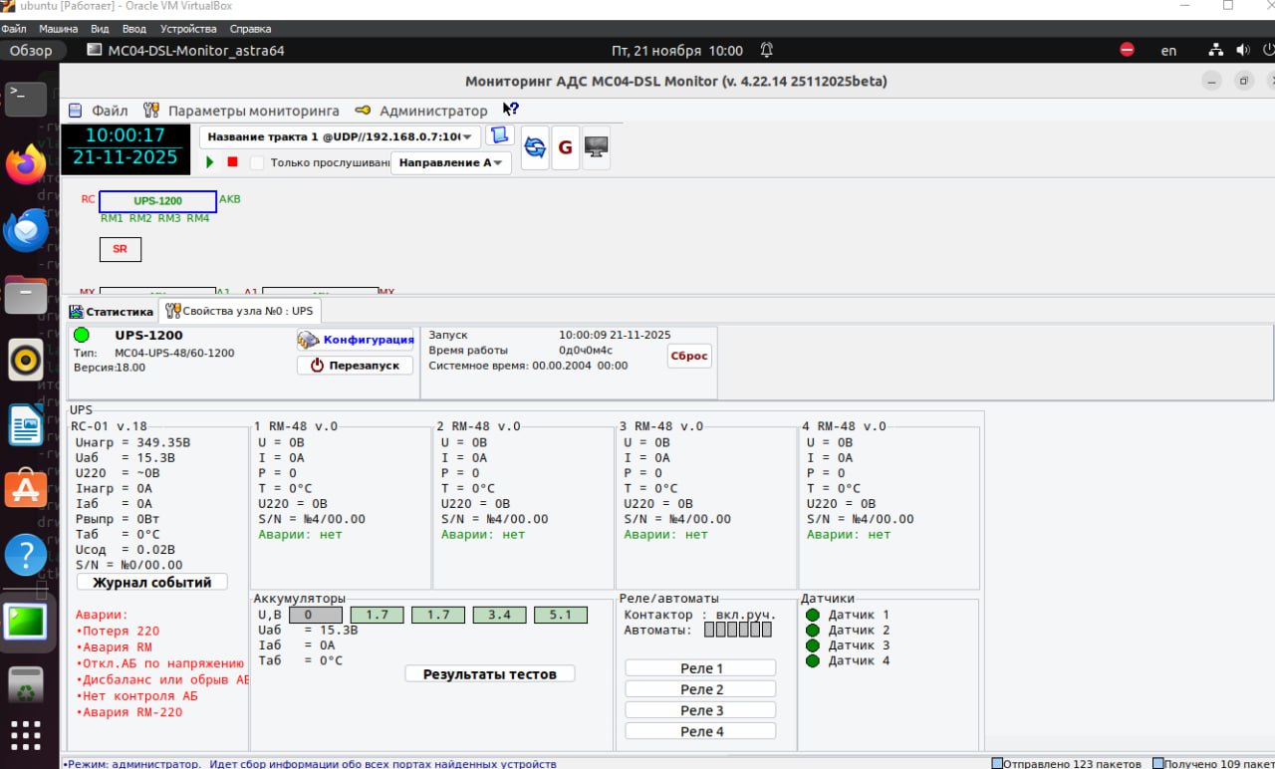This screenshot has height=769, width=1275.
Task: Select the UPS-1200 node in the diagram
Action: (x=157, y=201)
